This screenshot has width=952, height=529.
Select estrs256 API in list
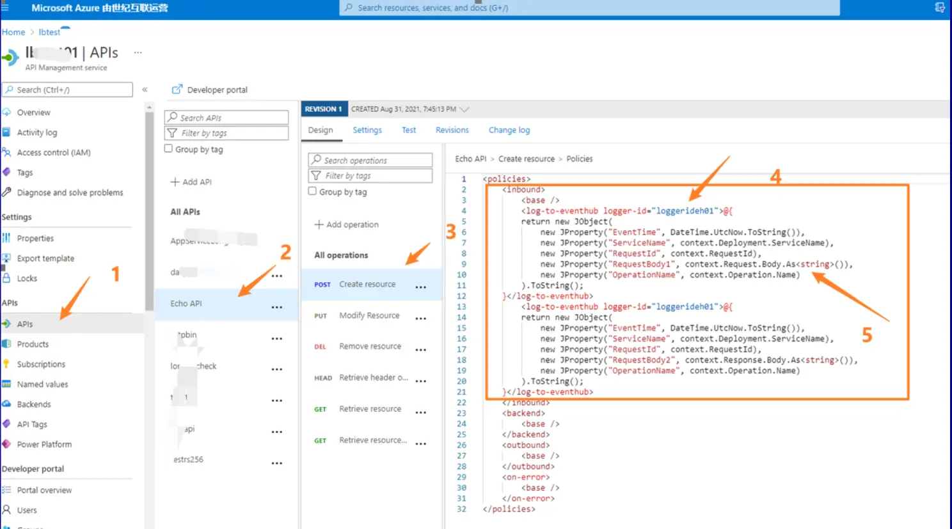click(226, 460)
